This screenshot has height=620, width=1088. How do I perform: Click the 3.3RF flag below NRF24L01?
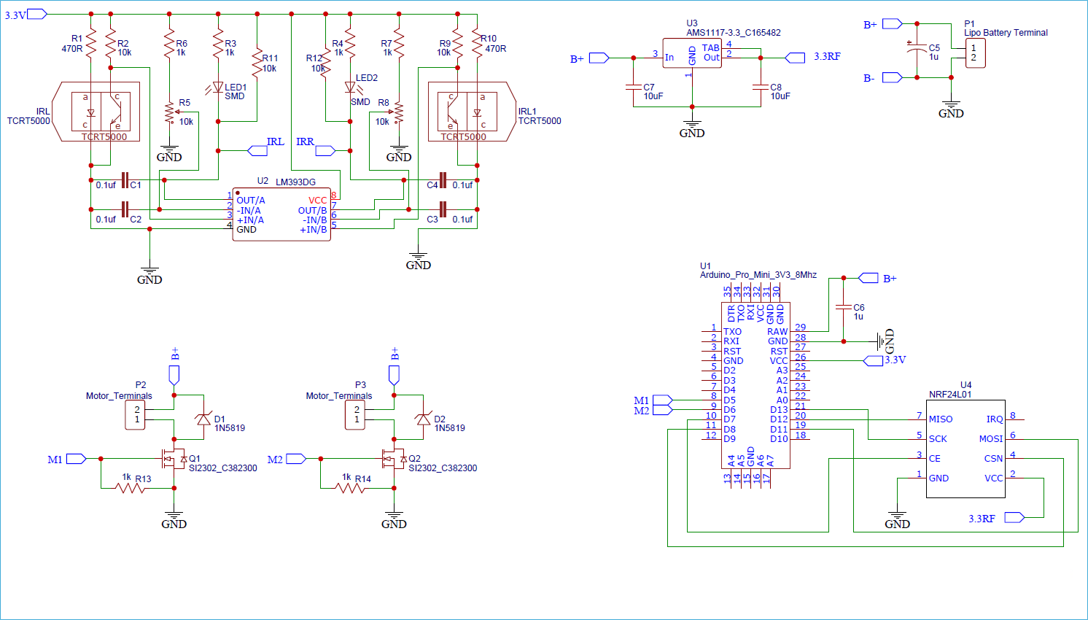[x=1014, y=517]
